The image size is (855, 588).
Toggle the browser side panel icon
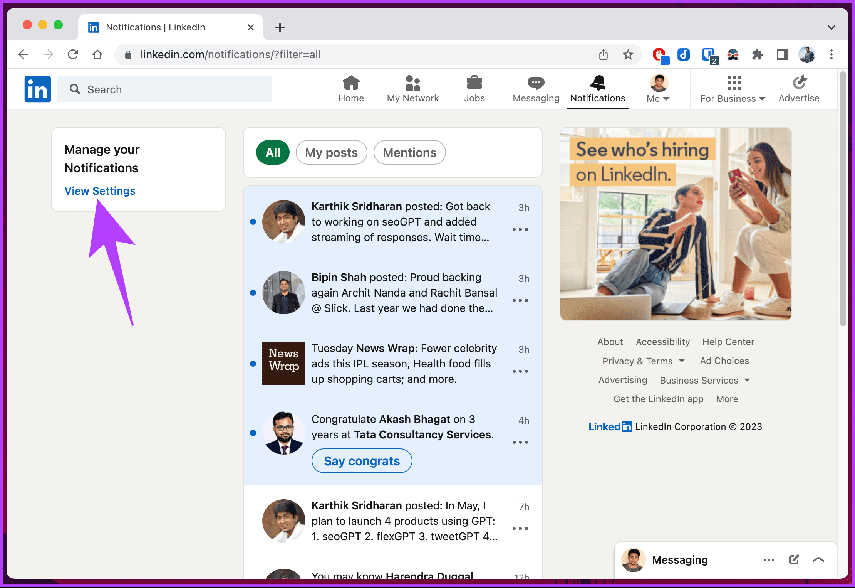pyautogui.click(x=782, y=54)
